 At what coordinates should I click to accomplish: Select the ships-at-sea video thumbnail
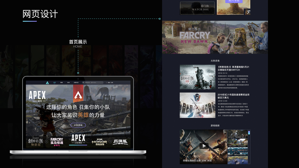[238, 160]
